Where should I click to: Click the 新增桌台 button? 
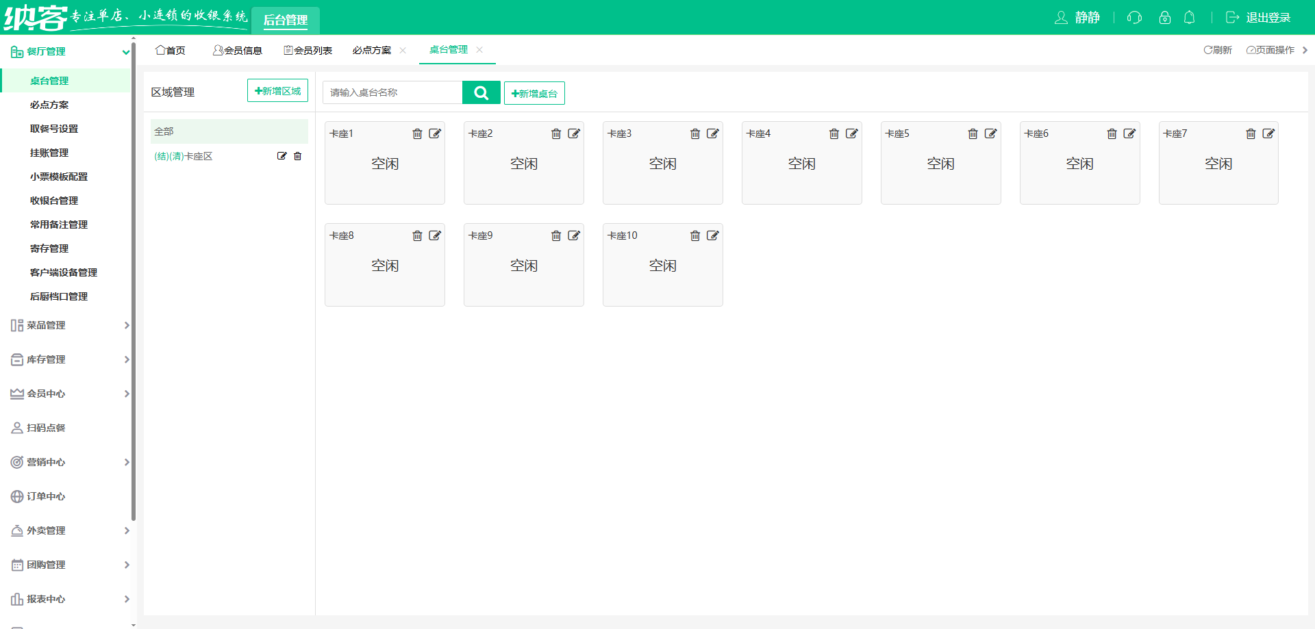(534, 94)
